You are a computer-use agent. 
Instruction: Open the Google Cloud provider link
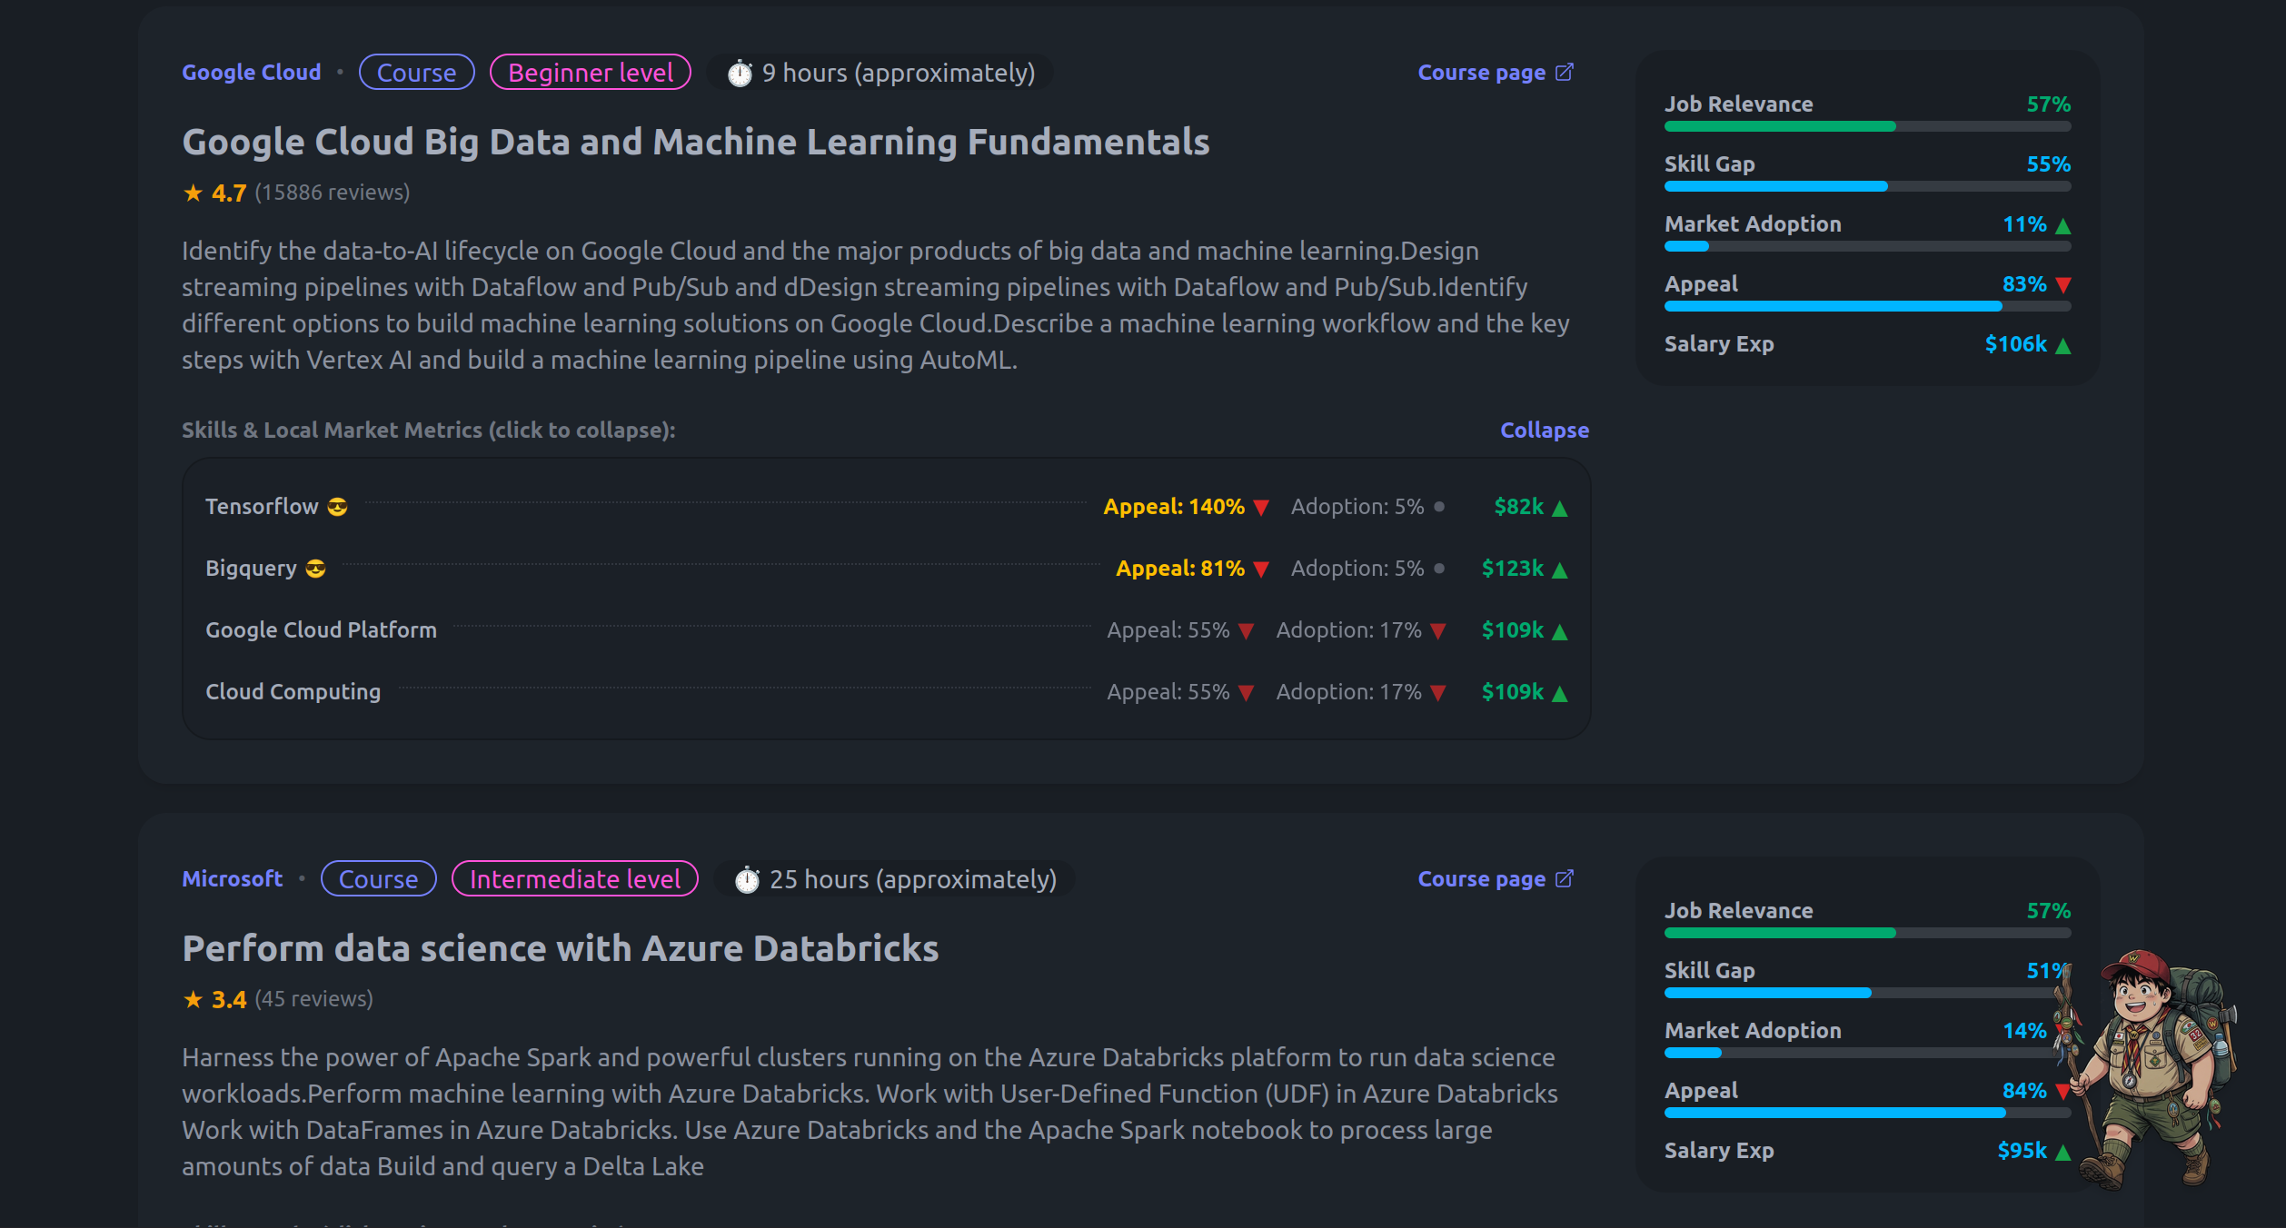point(252,72)
